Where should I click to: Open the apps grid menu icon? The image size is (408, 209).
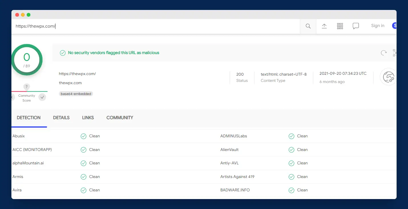pyautogui.click(x=340, y=26)
